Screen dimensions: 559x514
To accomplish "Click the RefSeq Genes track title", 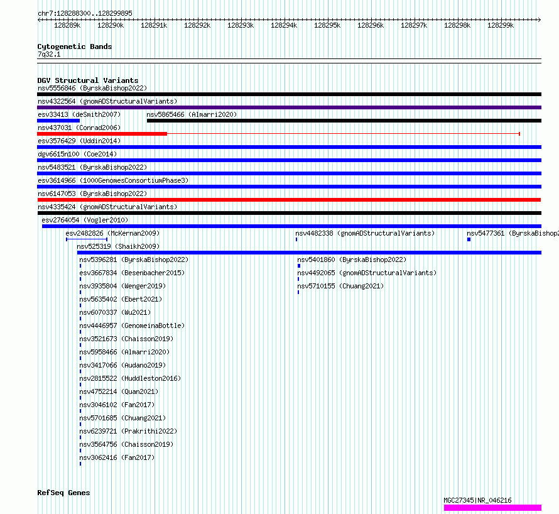I will point(63,493).
